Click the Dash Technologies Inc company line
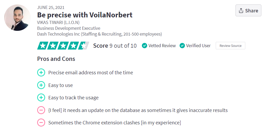 (99, 34)
